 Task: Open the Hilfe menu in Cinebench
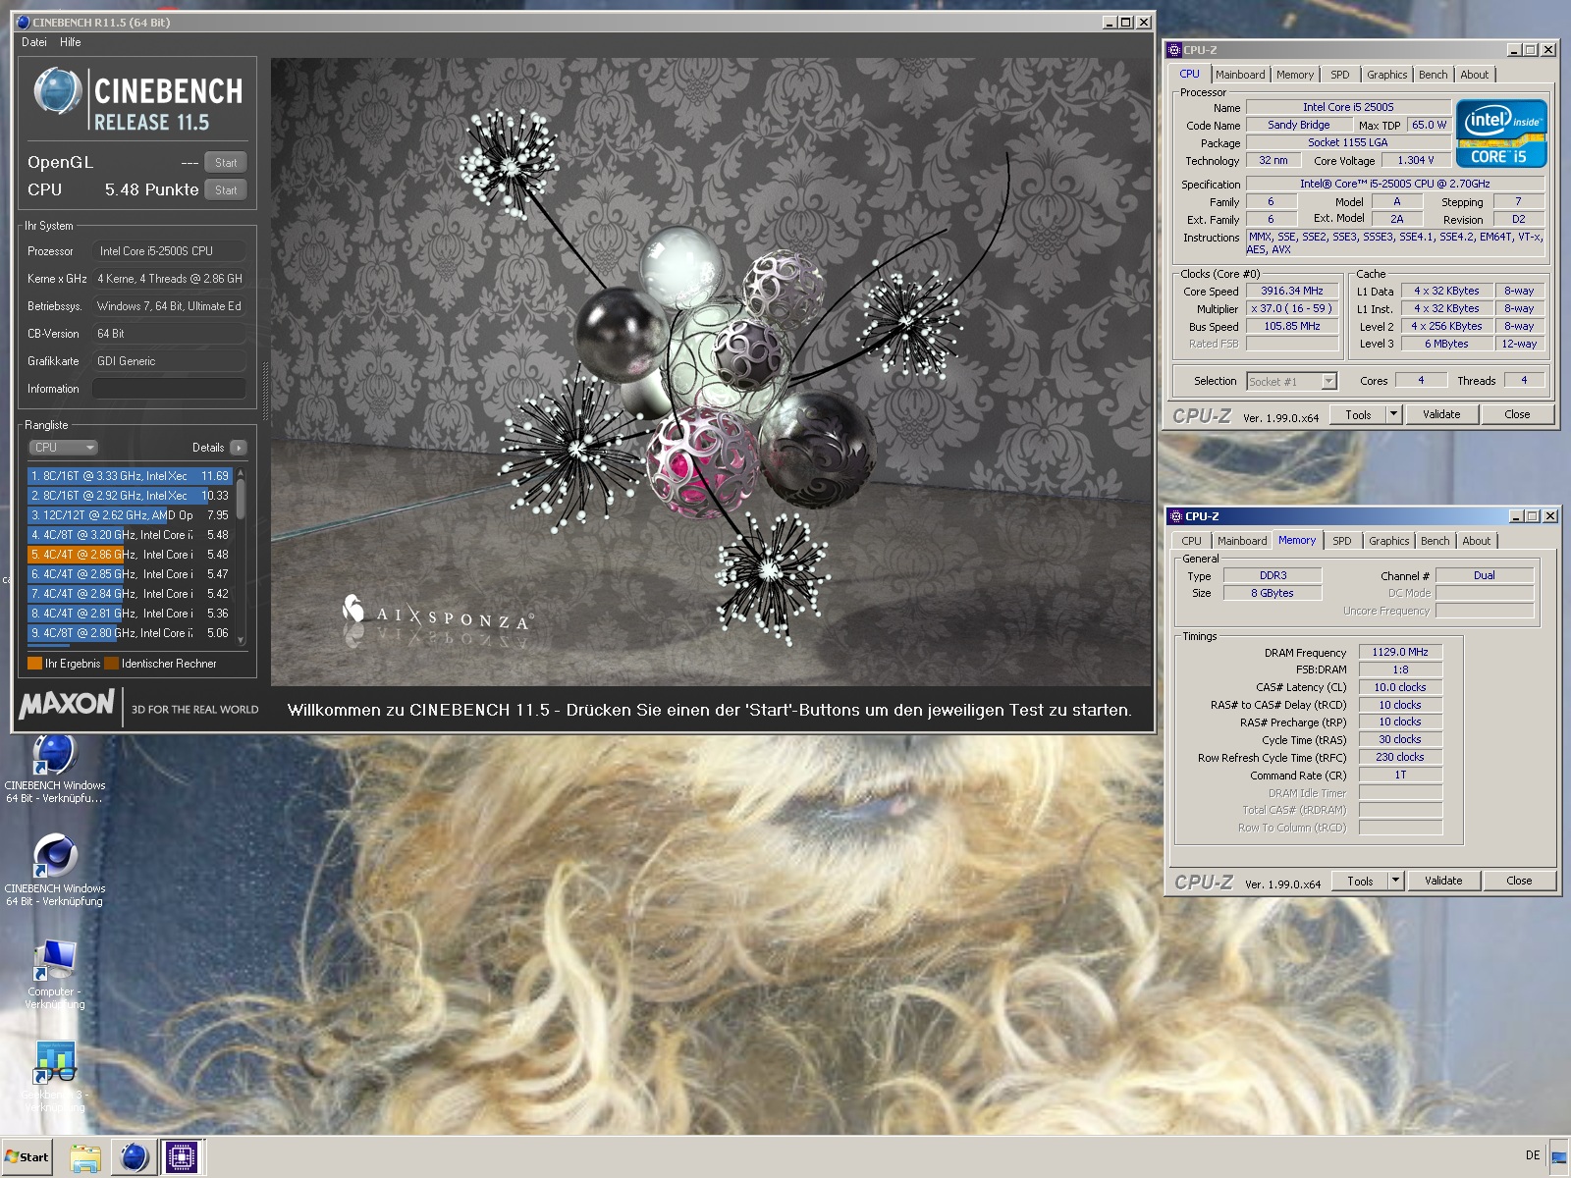click(70, 42)
